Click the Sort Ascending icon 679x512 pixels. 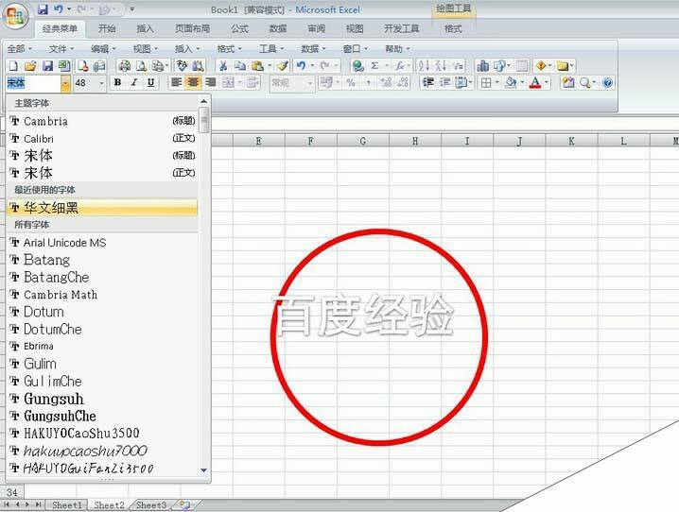tap(423, 66)
